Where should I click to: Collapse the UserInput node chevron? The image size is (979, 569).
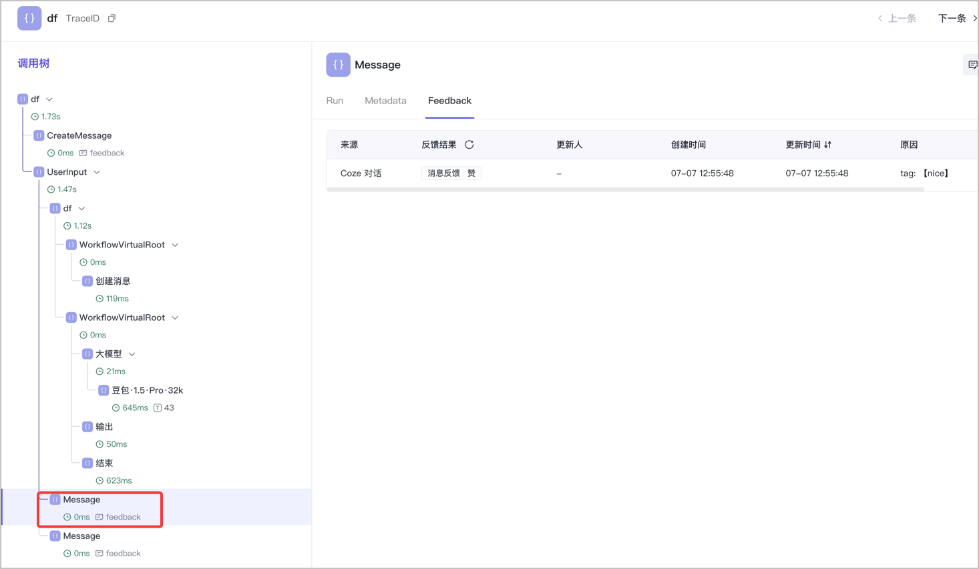click(x=97, y=172)
